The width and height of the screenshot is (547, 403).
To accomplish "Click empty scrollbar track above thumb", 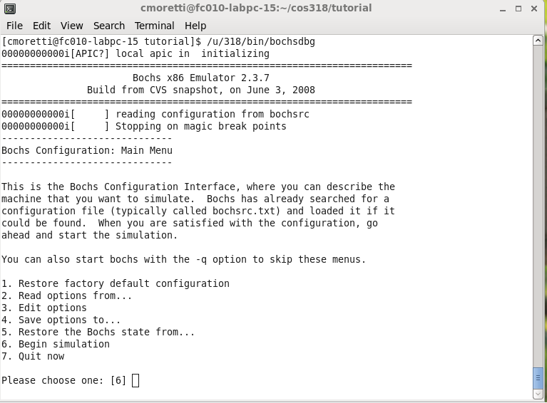I will [538, 206].
